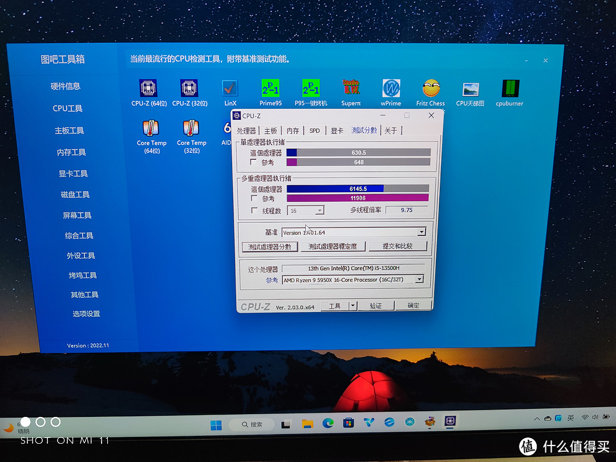This screenshot has width=616, height=462.
Task: Toggle 参考 checkbox under single thread
Action: 253,162
